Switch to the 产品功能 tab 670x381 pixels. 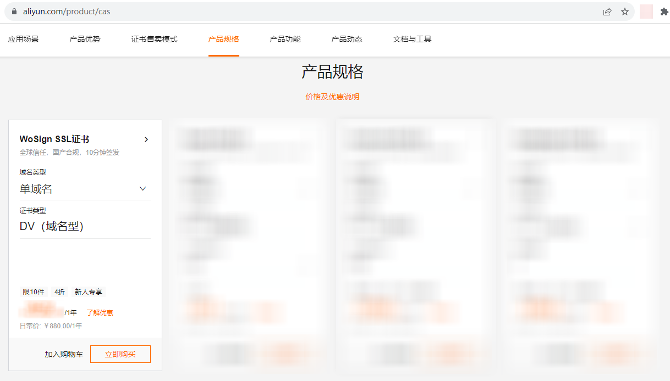pos(284,39)
